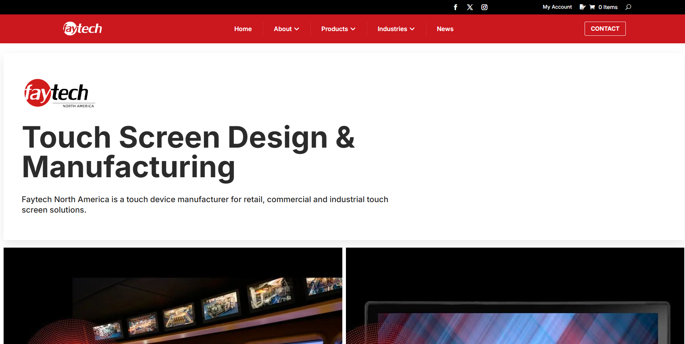685x344 pixels.
Task: Click the Touch Screen Design & Manufacturing heading
Action: 188,152
